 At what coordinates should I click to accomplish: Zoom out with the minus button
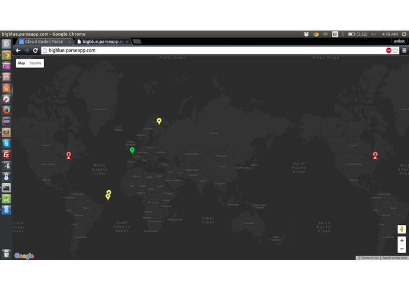[x=402, y=249]
